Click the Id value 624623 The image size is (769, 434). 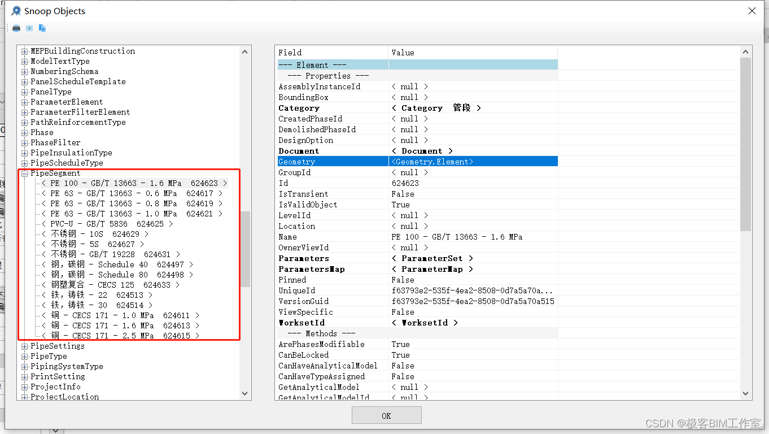405,183
